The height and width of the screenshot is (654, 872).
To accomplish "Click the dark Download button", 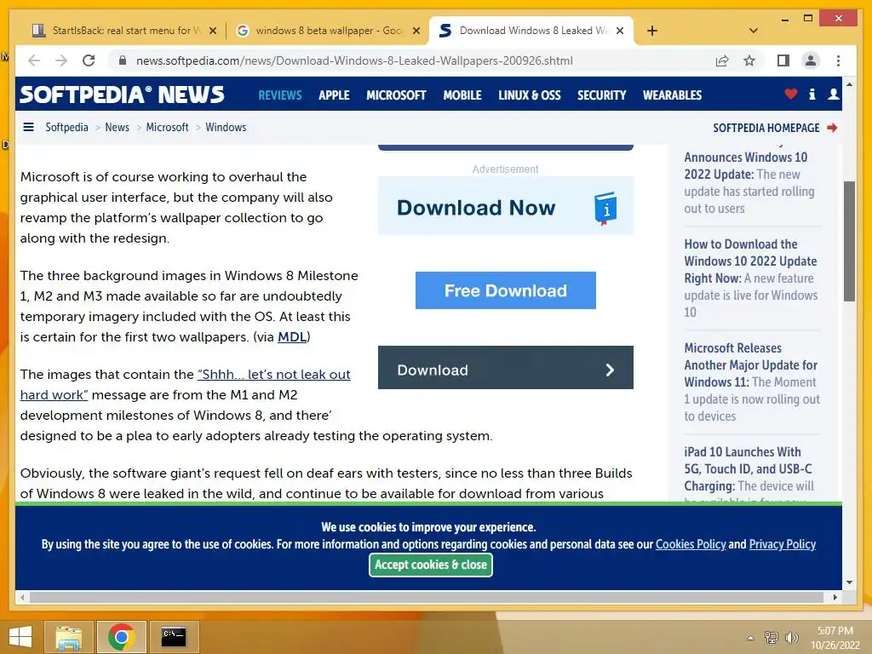I will tap(506, 368).
